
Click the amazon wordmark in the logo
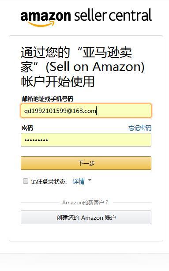[x=45, y=16]
